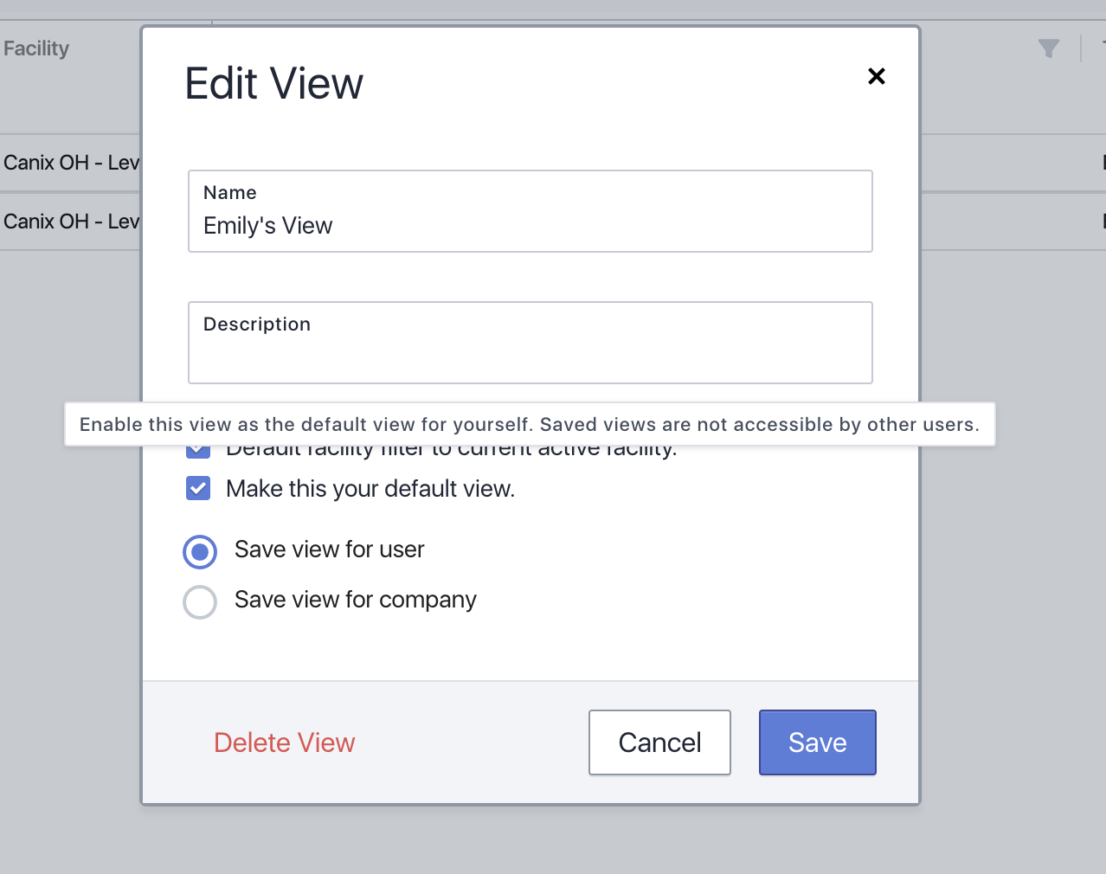Toggle the partially hidden default facility filter checkbox
1106x874 pixels.
tap(198, 451)
